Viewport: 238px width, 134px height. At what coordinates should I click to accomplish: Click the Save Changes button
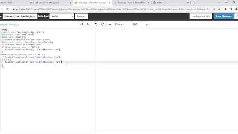pyautogui.click(x=223, y=16)
